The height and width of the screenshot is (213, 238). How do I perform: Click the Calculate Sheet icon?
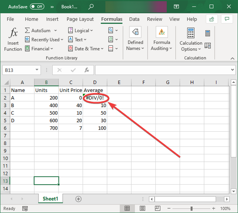tap(207, 45)
